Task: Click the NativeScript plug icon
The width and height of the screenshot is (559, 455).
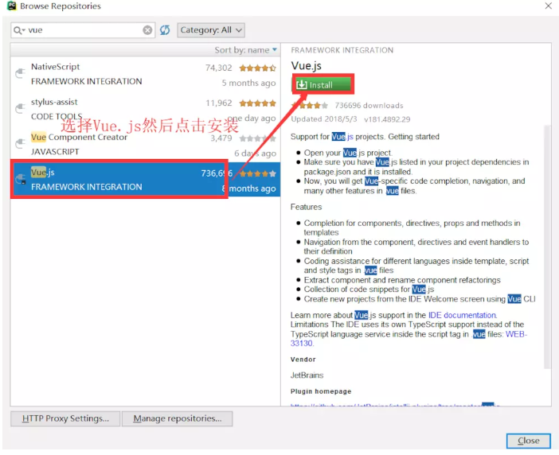Action: pos(21,73)
